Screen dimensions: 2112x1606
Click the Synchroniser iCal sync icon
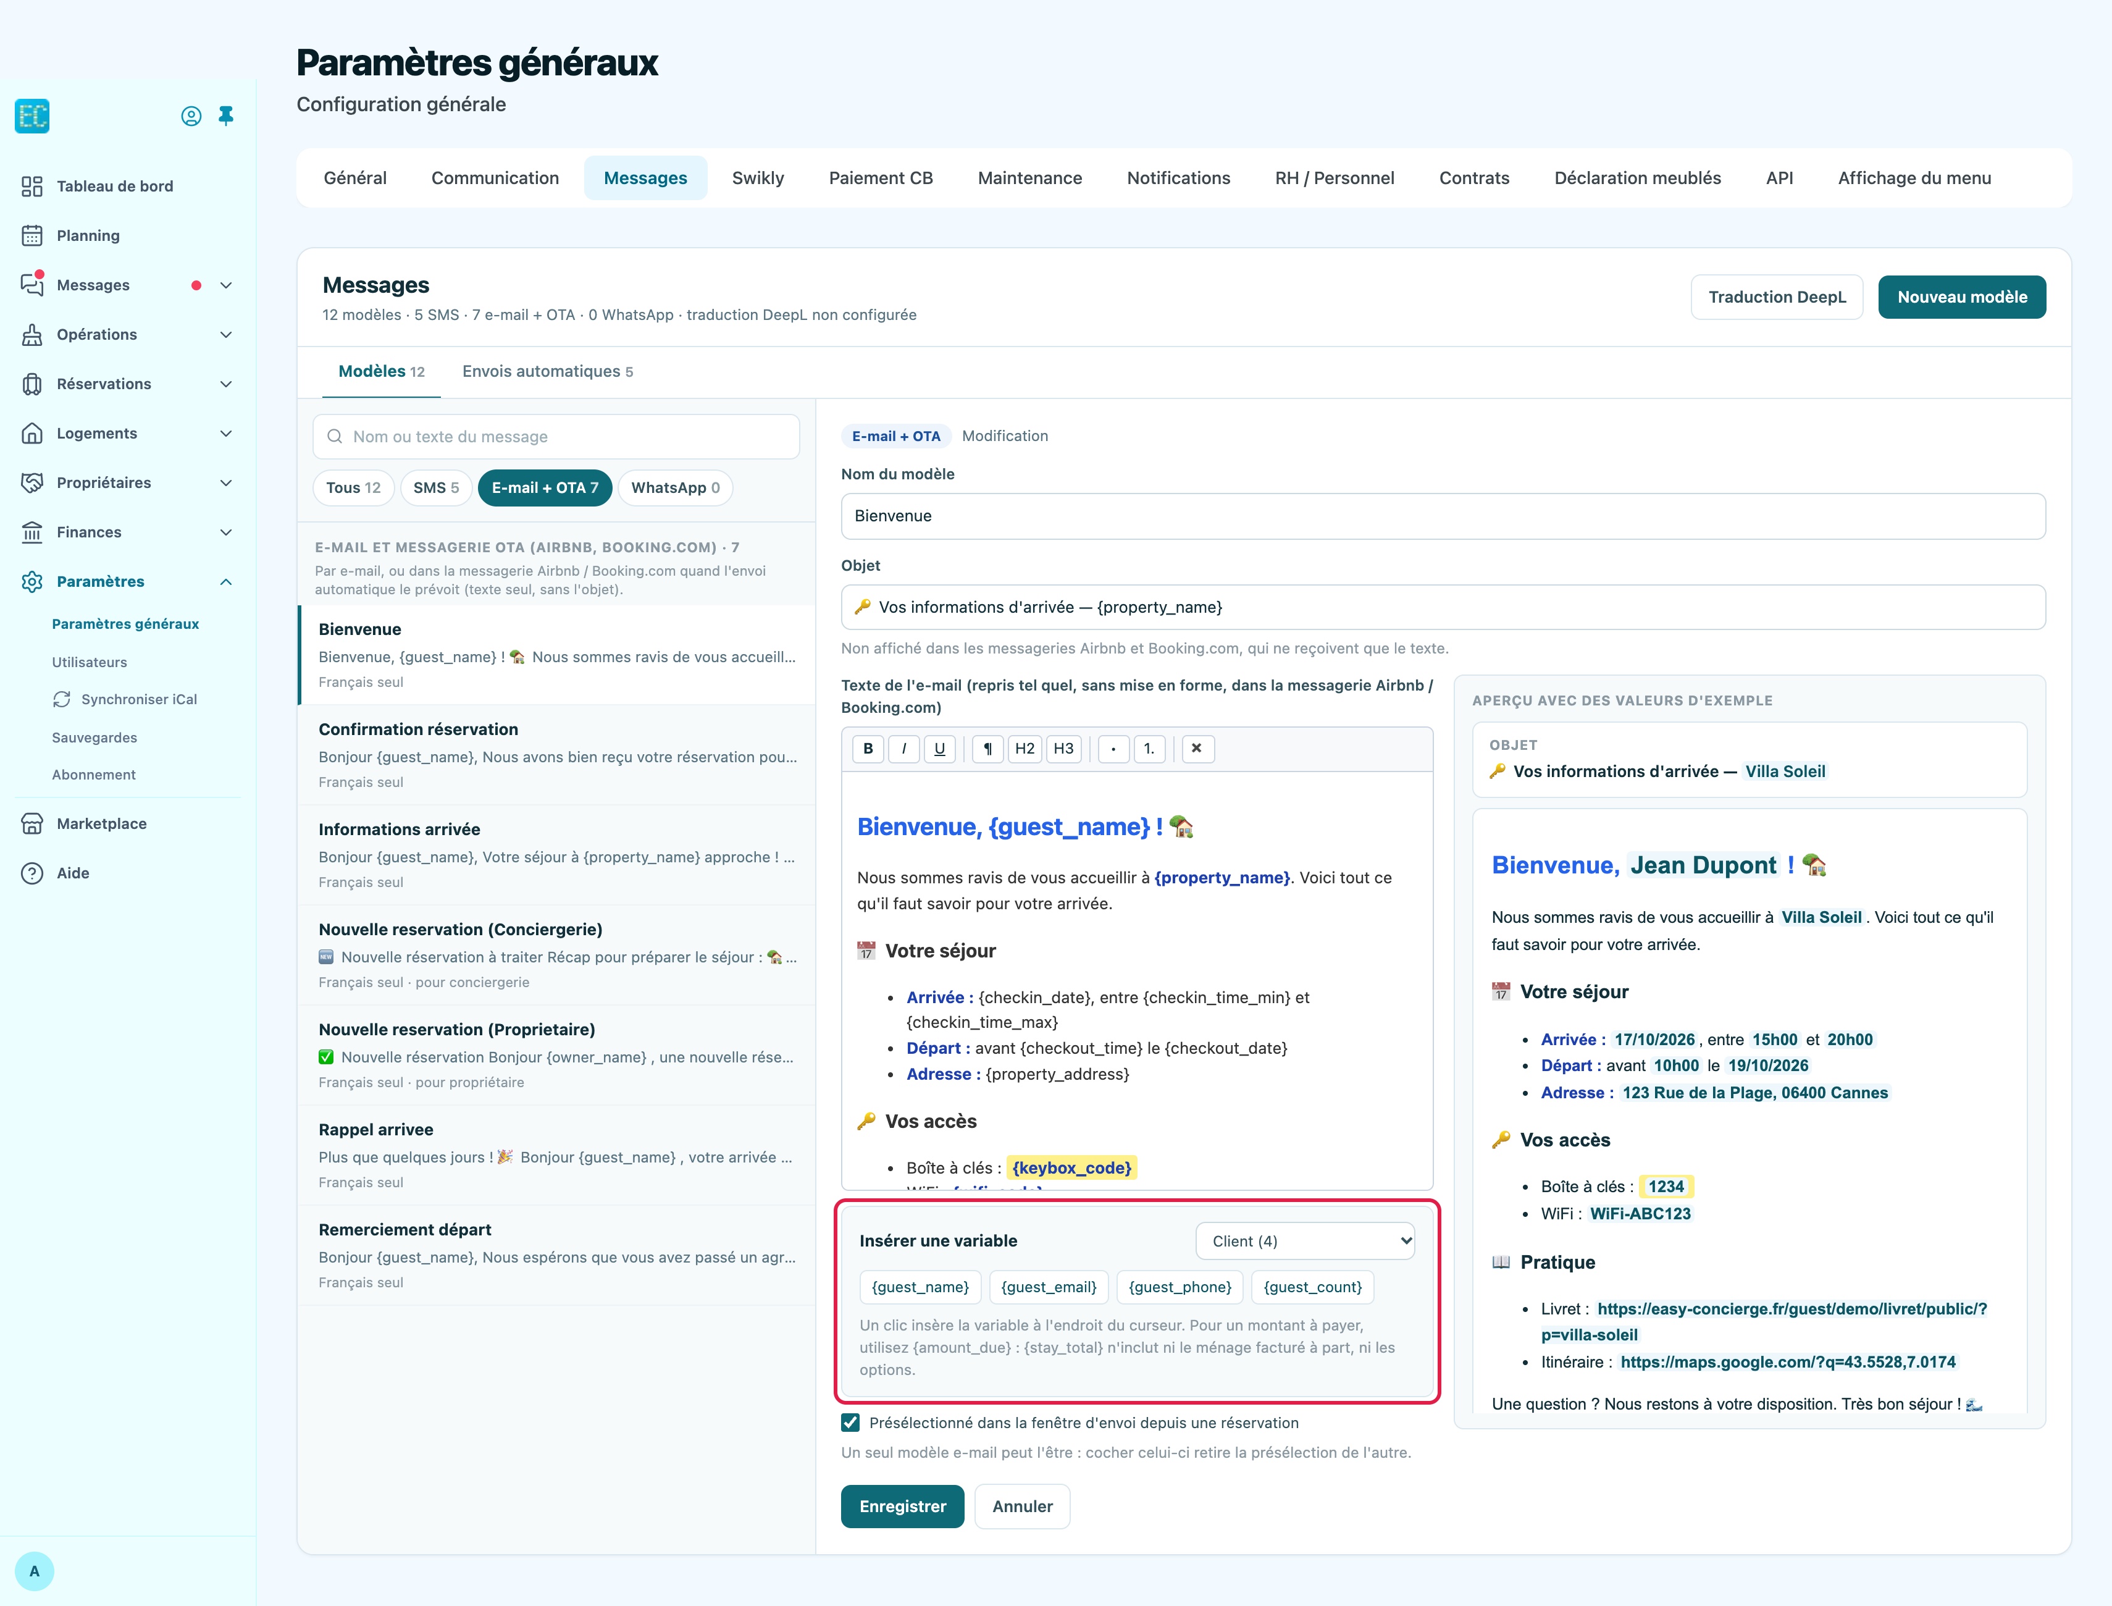pos(62,699)
